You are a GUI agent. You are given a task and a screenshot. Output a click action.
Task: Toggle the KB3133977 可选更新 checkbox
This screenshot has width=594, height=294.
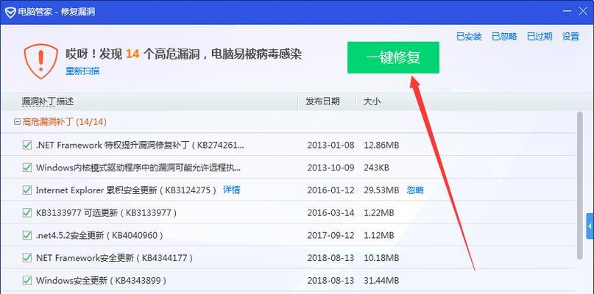[x=27, y=212]
